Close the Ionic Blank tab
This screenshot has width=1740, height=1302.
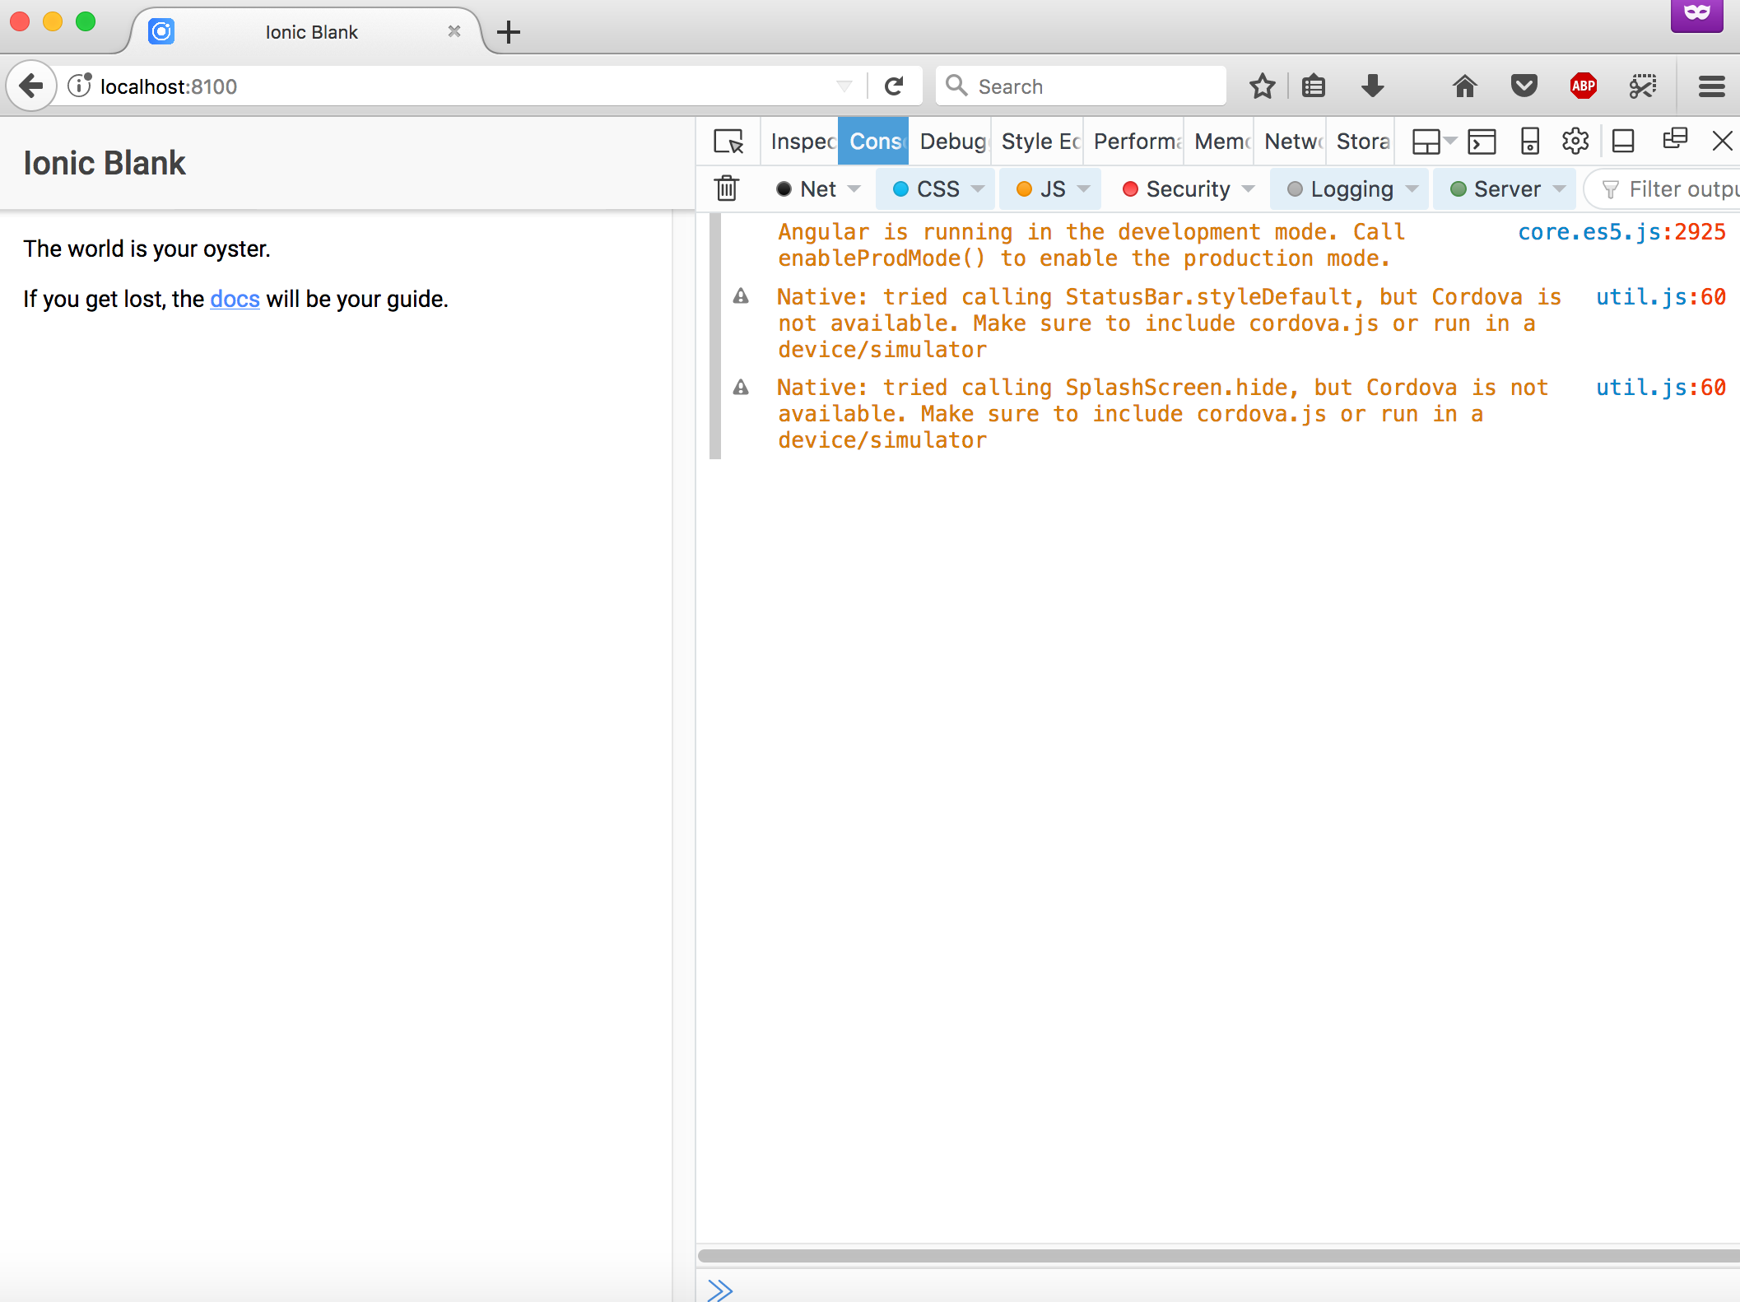tap(454, 31)
